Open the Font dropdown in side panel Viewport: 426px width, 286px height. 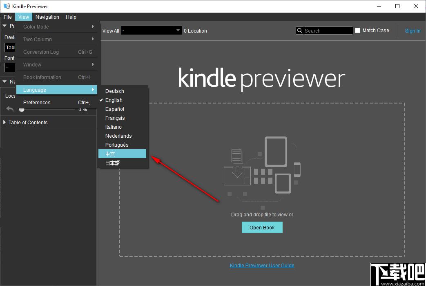(10, 67)
